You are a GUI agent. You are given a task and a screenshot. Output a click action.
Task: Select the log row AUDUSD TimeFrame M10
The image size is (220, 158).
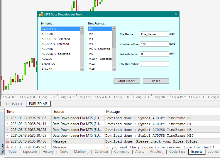click(x=112, y=136)
